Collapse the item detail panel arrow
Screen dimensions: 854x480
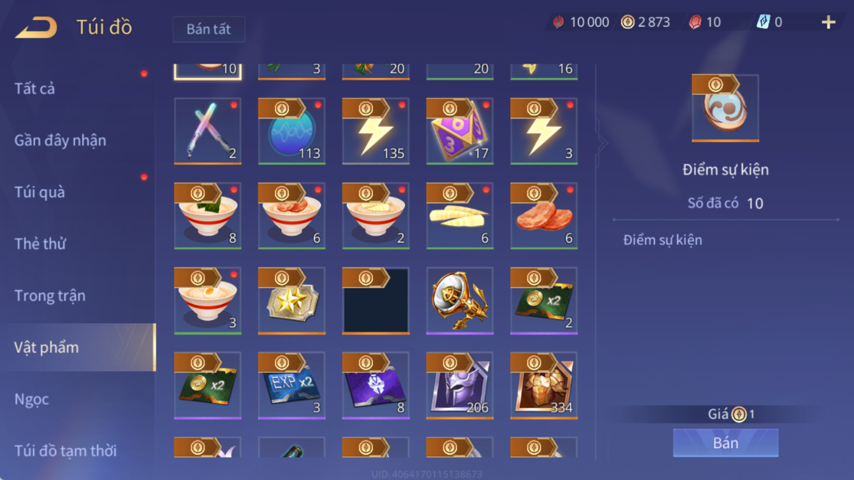[x=601, y=143]
